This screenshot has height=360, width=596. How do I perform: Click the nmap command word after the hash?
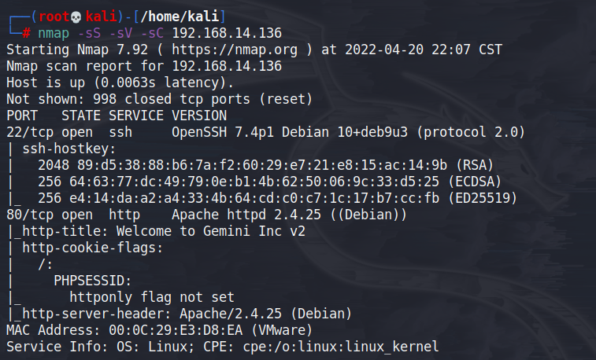(54, 32)
